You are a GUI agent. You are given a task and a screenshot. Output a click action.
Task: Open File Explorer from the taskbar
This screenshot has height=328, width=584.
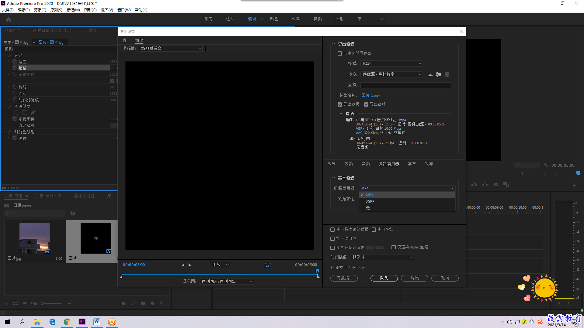(37, 322)
